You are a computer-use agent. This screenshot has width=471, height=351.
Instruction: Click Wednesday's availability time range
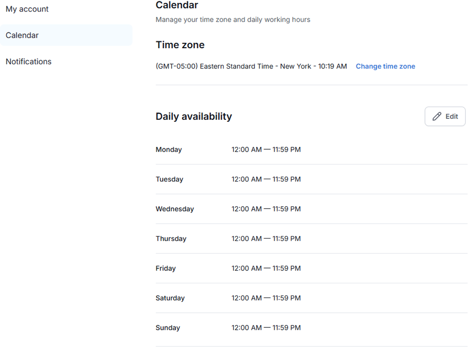coord(266,209)
